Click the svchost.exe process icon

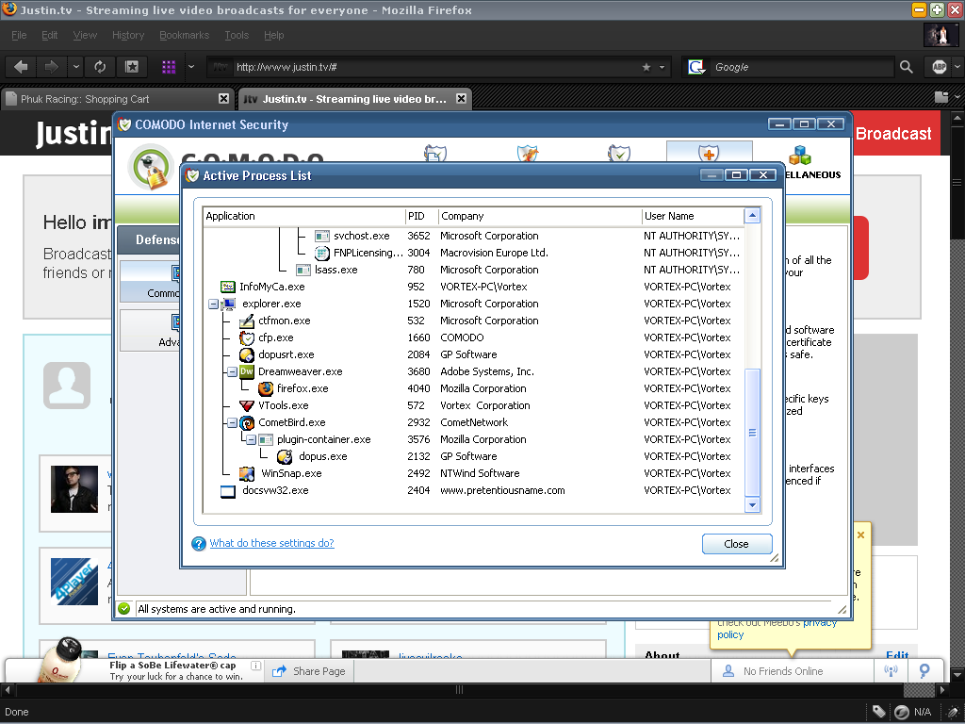[x=322, y=236]
